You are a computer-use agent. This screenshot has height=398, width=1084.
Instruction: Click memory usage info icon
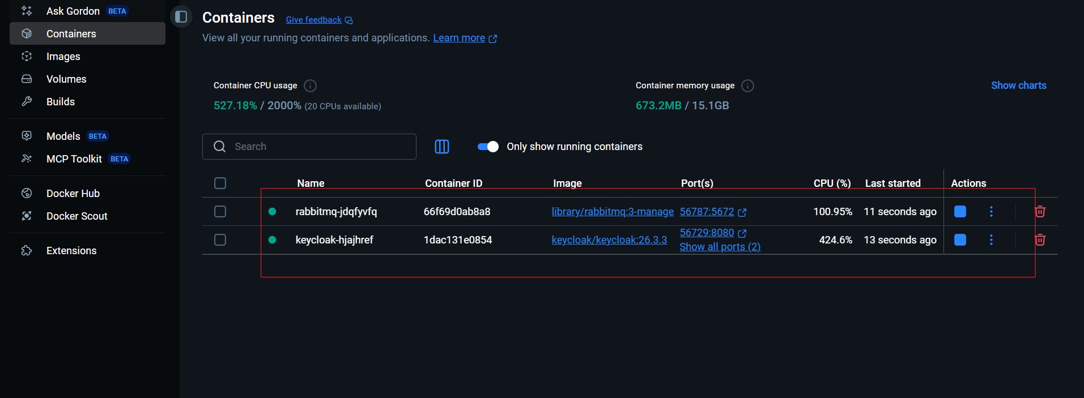747,85
